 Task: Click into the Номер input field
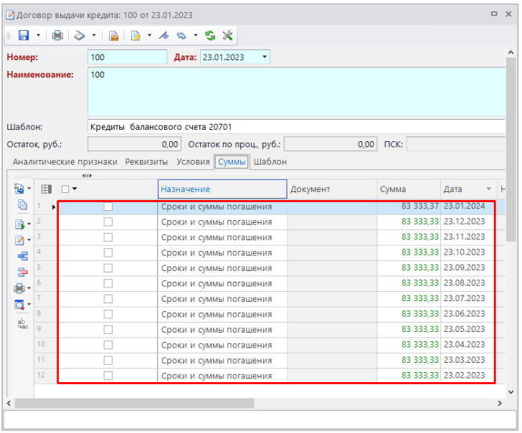pyautogui.click(x=127, y=57)
